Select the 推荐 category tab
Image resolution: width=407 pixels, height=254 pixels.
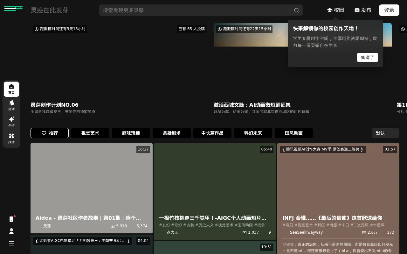click(50, 133)
